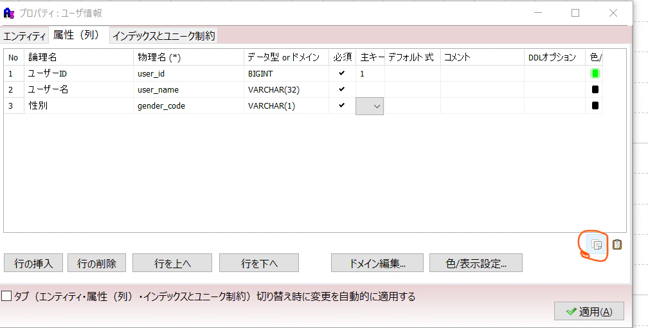Move row down with 行を下へ
The image size is (648, 328).
click(x=259, y=263)
